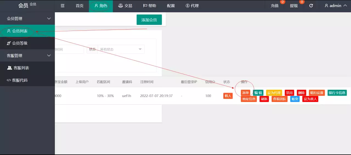Open the 交易 menu with scales icon

click(125, 6)
